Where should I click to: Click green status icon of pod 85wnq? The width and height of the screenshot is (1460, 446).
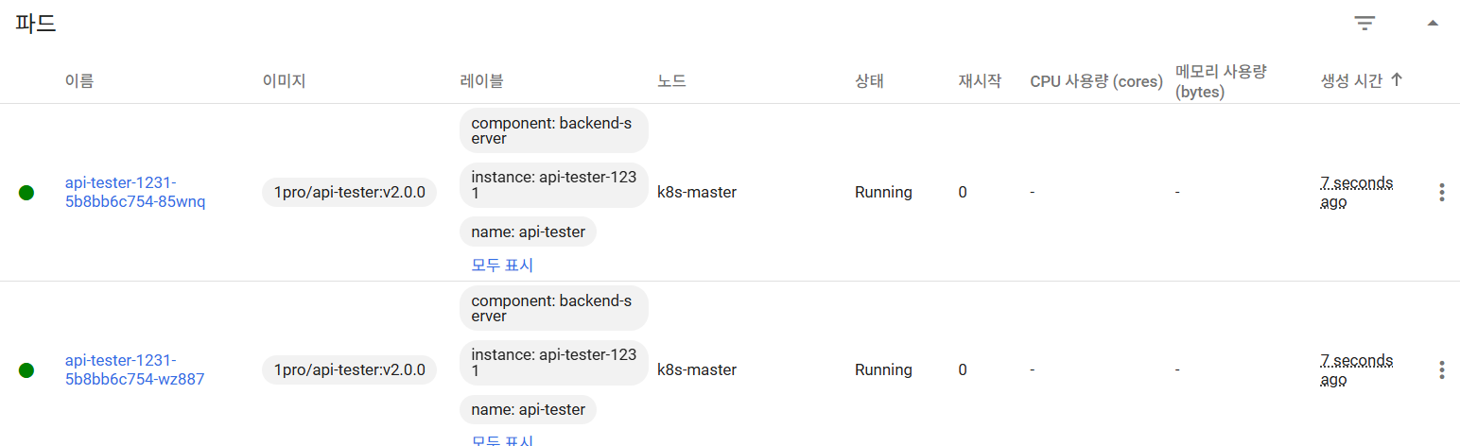(x=26, y=193)
